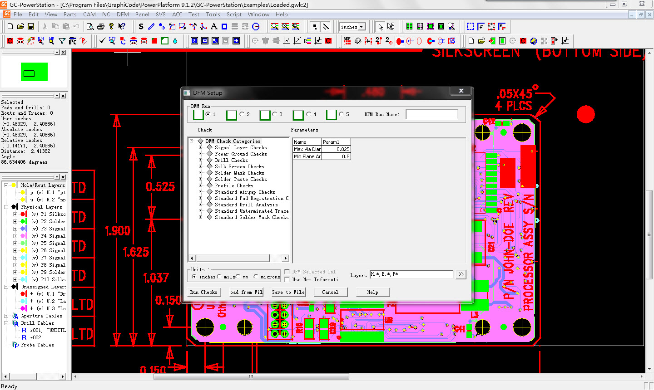Screen dimensions: 654x390
Task: Select DFM Run radio option 3
Action: (275, 114)
